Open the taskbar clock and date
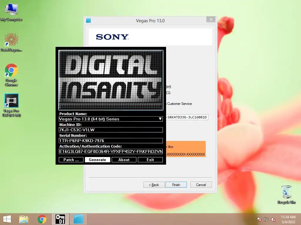 [288, 219]
